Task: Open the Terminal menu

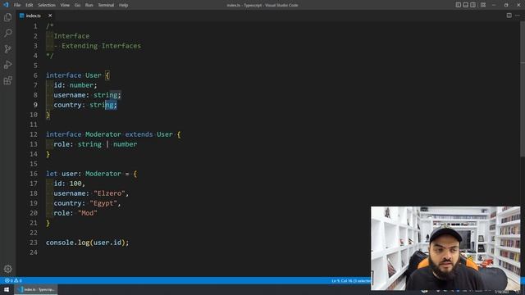Action: 106,5
